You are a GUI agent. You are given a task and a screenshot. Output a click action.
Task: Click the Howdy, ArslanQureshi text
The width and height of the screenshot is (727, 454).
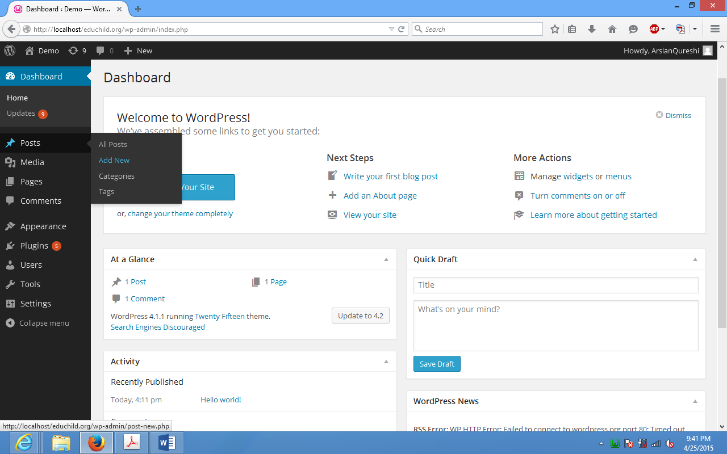(661, 51)
